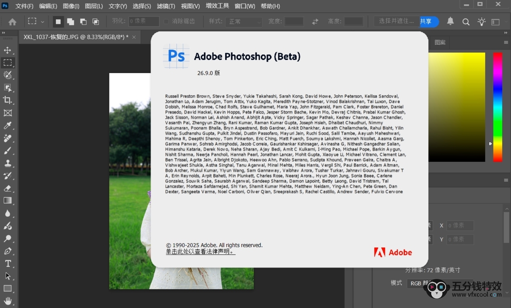
Task: Open the 图层(L) menu
Action: pyautogui.click(x=94, y=6)
